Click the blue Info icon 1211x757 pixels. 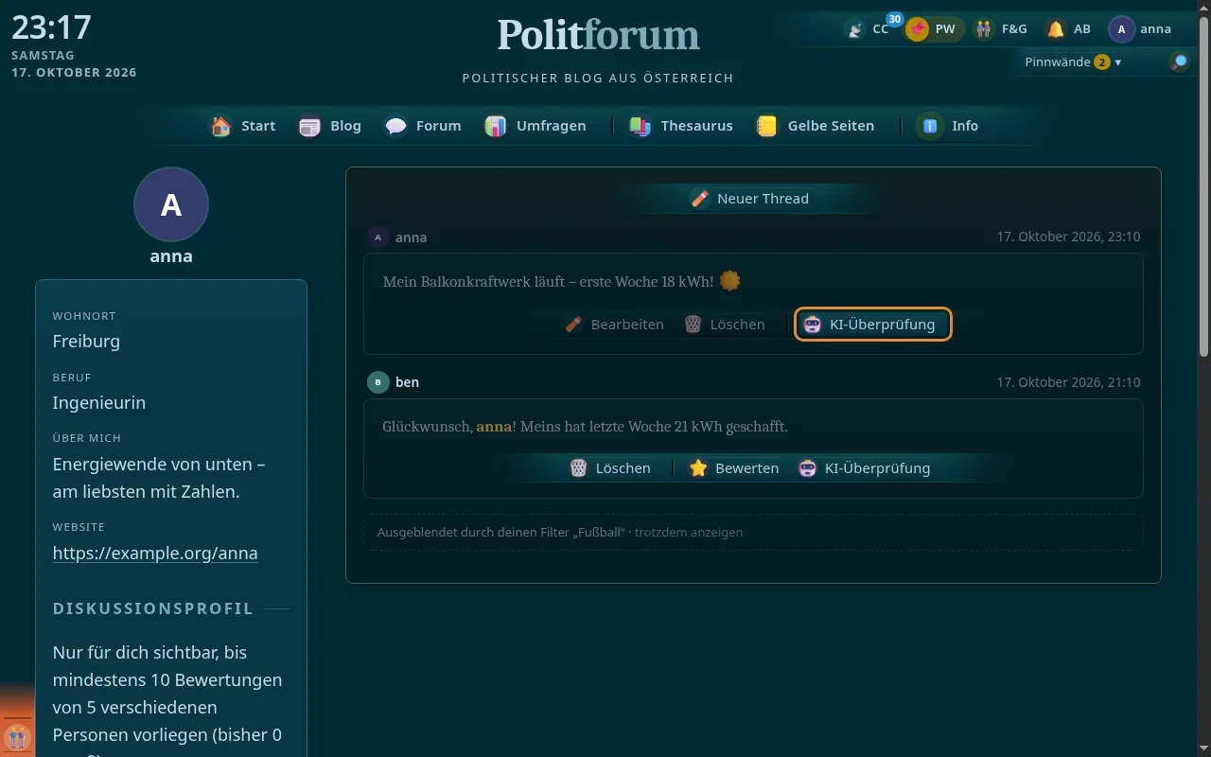930,126
